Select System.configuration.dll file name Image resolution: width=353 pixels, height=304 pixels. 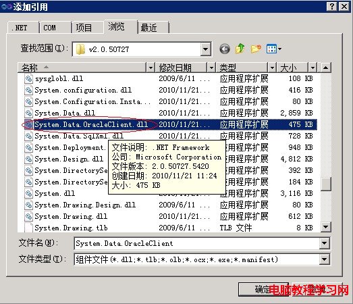click(x=83, y=90)
